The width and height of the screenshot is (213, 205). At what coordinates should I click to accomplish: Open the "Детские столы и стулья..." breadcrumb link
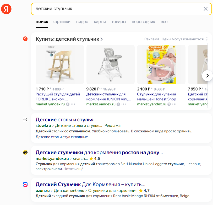pyautogui.click(x=79, y=126)
